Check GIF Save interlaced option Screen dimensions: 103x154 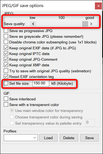tap(6, 99)
